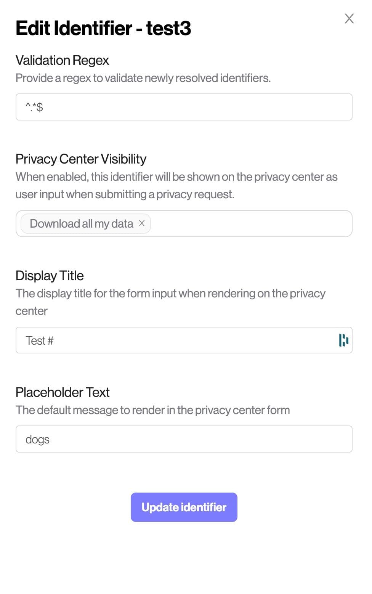
Task: Click the "Placeholder Text" field label
Action: coord(63,392)
